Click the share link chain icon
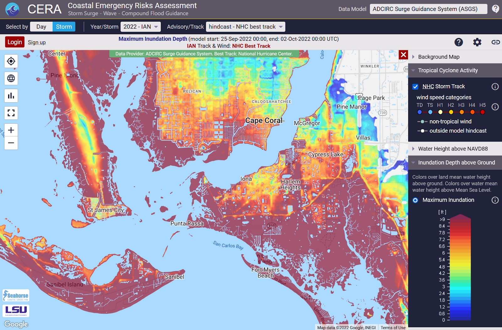 tap(496, 42)
